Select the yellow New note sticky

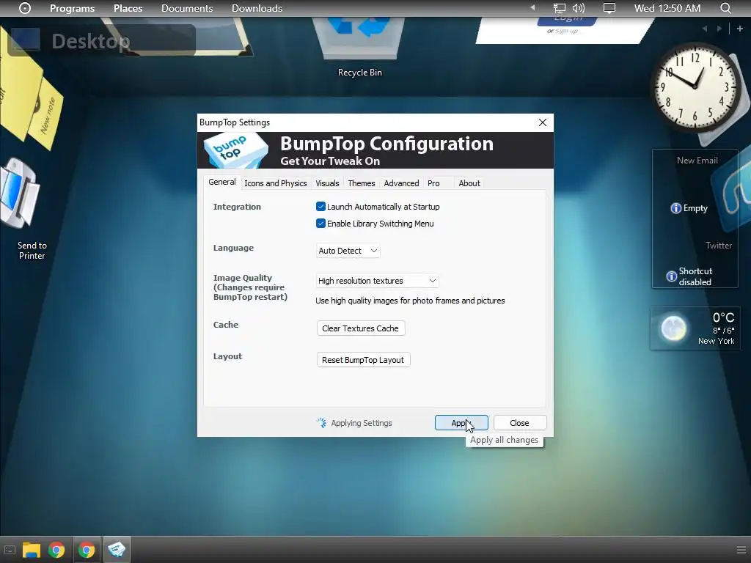(x=45, y=114)
